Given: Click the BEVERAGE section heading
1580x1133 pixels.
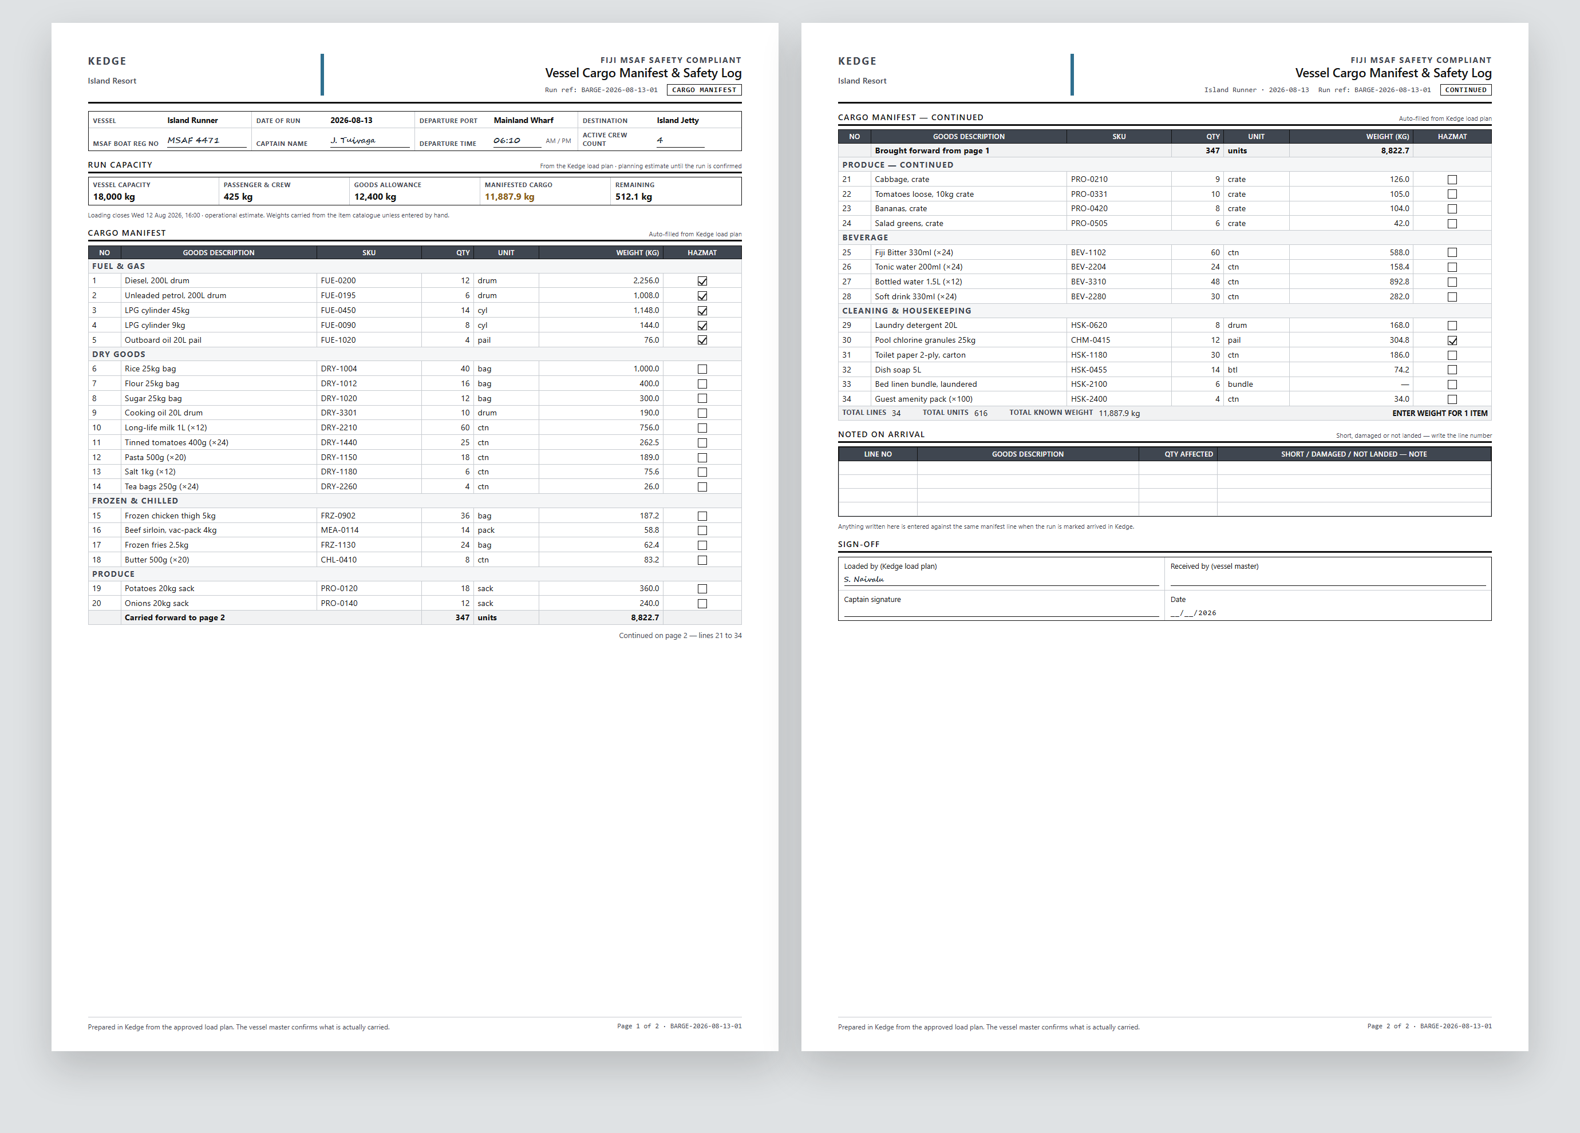Looking at the screenshot, I should coord(864,237).
